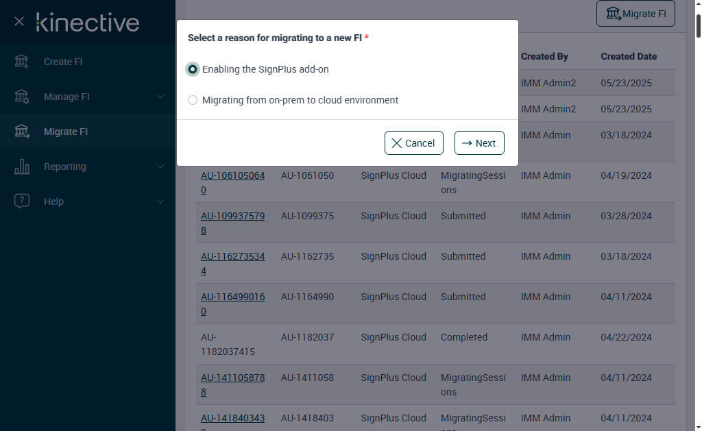Click the Created Date column header
This screenshot has height=431, width=702.
coord(629,56)
